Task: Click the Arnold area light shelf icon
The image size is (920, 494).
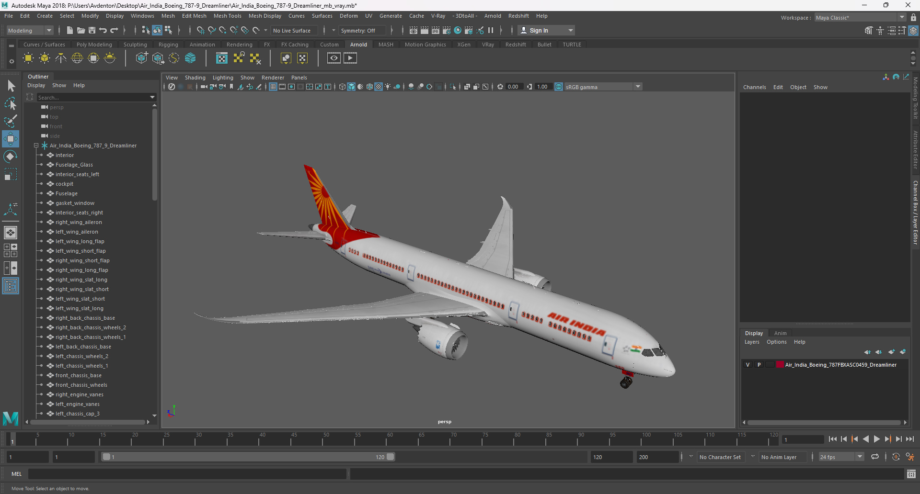Action: pos(28,58)
